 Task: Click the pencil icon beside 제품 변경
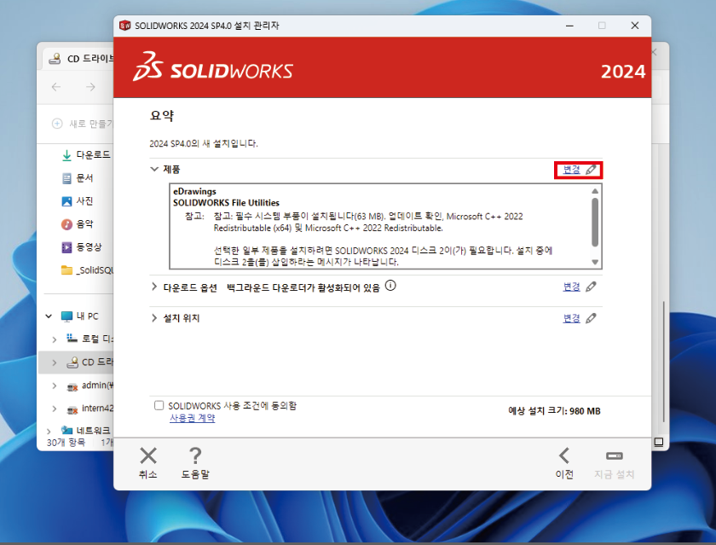pyautogui.click(x=591, y=170)
